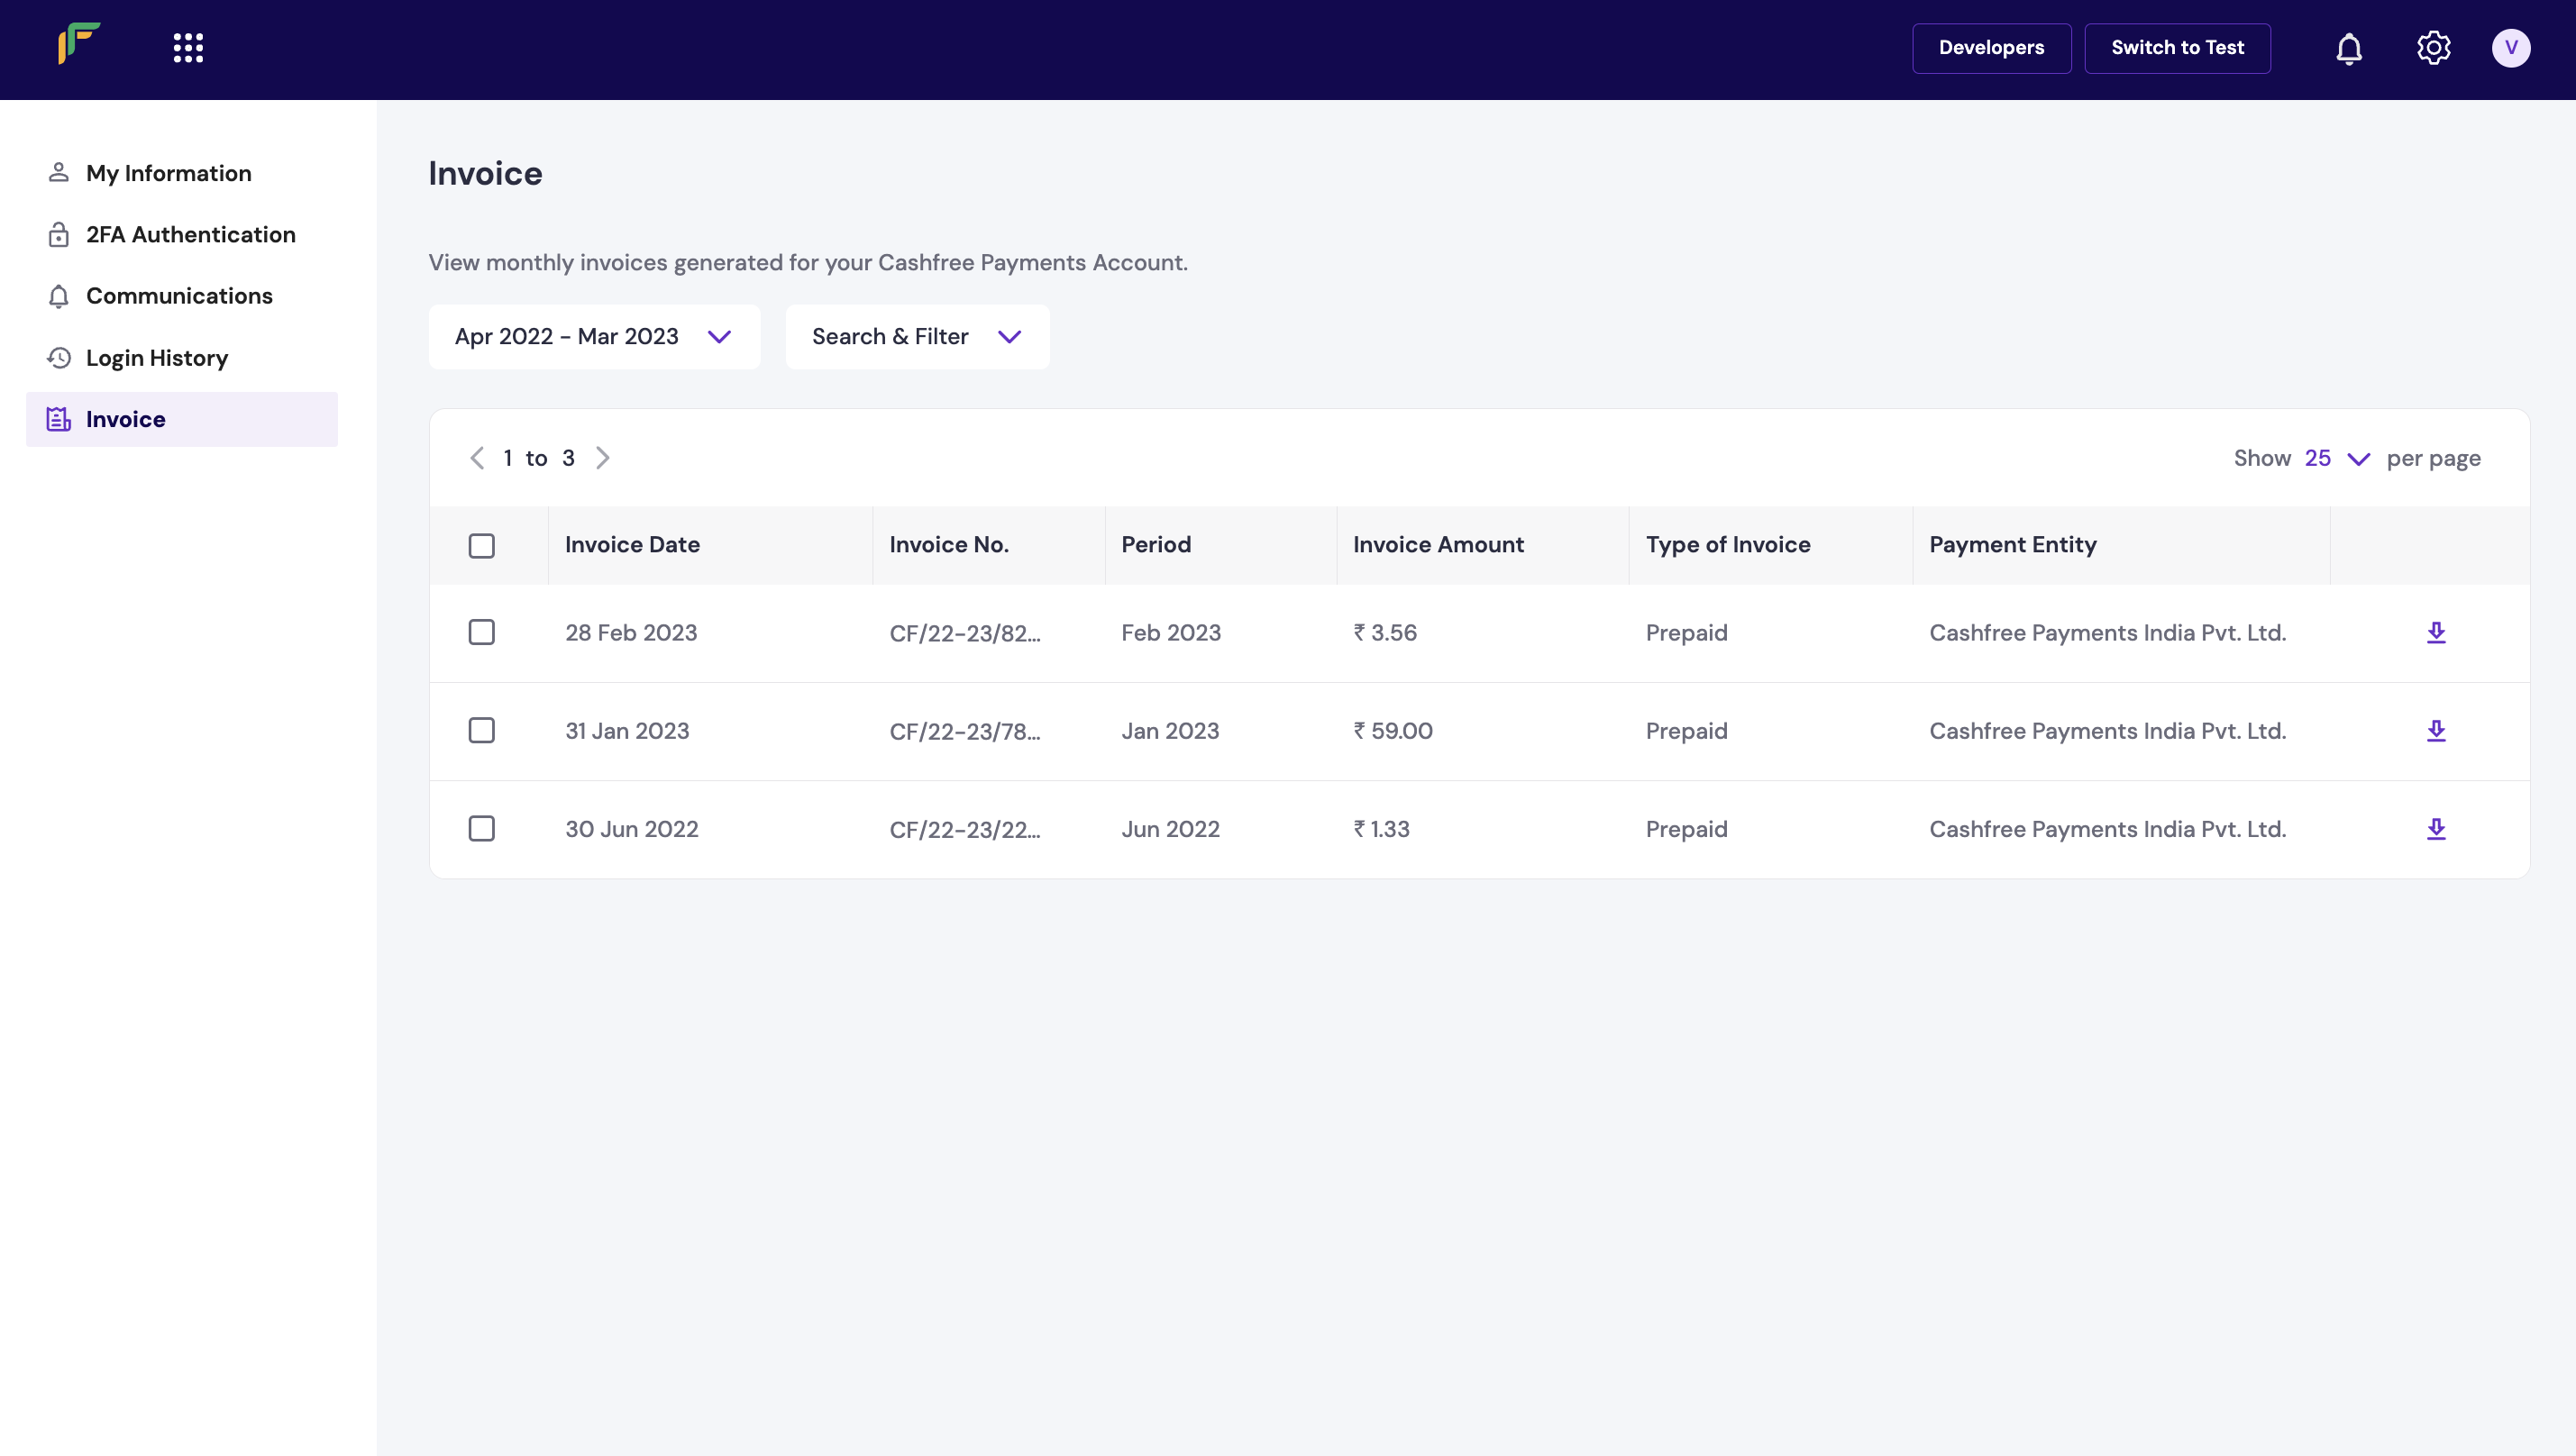Screen dimensions: 2576x1456
Task: Download the 28 Feb 2023 invoice
Action: tap(2436, 632)
